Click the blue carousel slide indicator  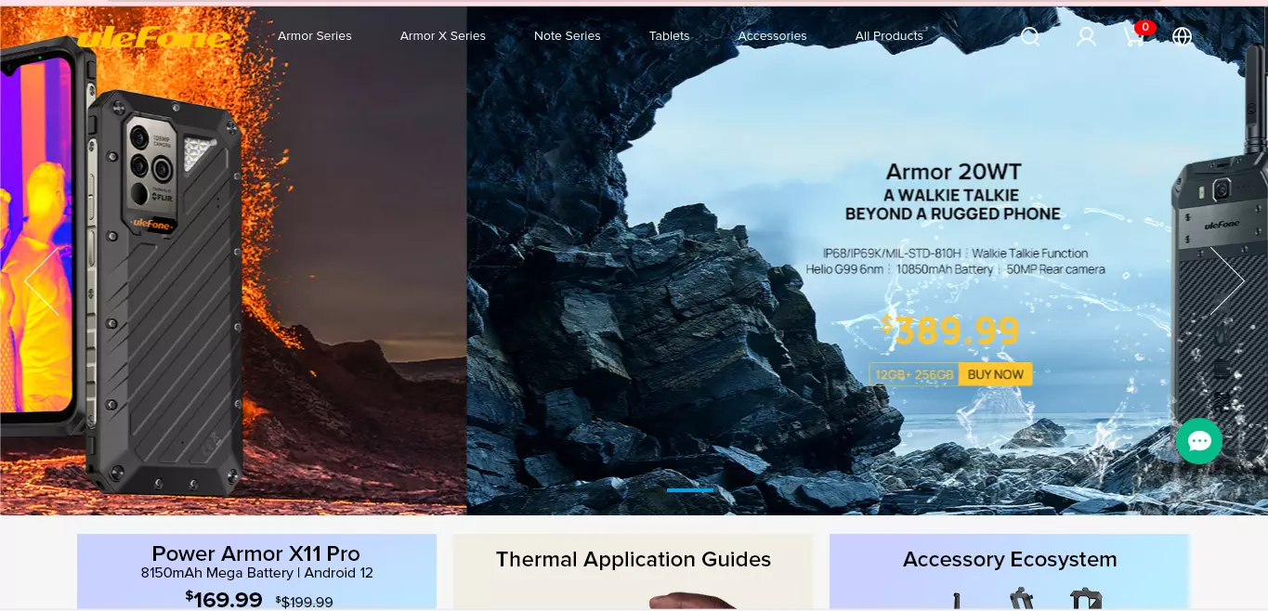[690, 490]
